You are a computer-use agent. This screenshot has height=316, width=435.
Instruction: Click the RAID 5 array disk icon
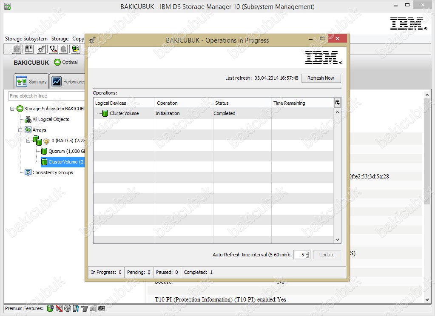click(x=37, y=141)
